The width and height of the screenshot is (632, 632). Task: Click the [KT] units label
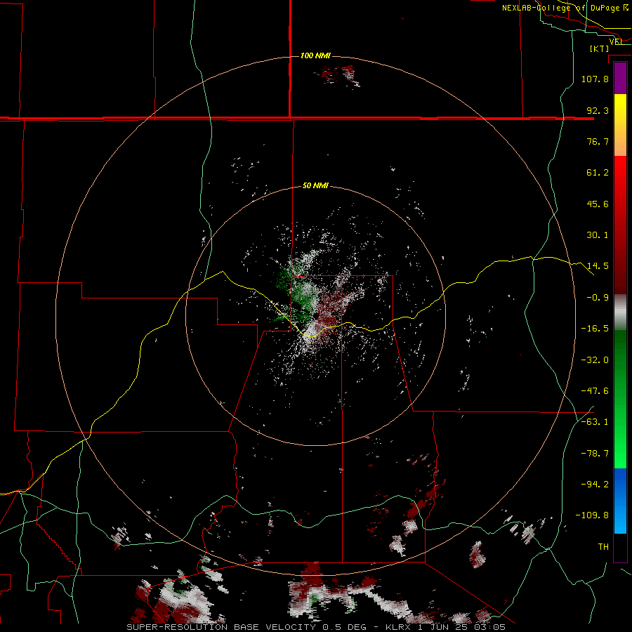[600, 48]
